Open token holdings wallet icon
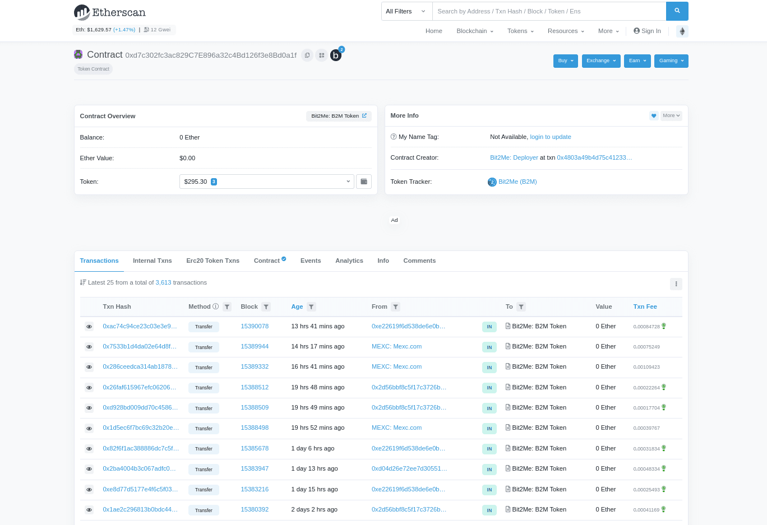 click(364, 182)
